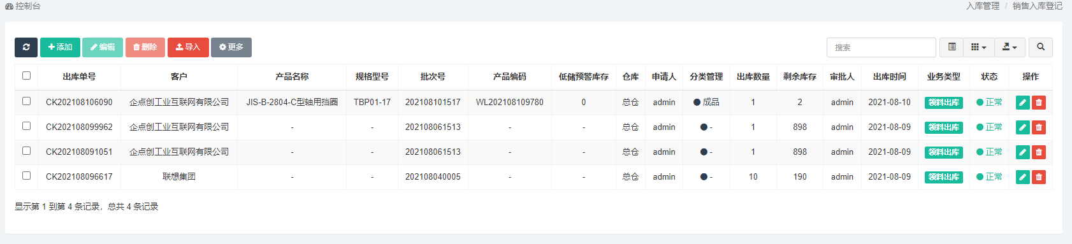This screenshot has width=1072, height=244.
Task: Click batch number 202108040005
Action: tap(433, 176)
